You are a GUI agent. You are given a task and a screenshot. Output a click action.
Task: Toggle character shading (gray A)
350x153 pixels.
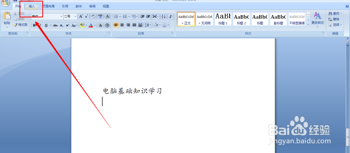[100, 25]
